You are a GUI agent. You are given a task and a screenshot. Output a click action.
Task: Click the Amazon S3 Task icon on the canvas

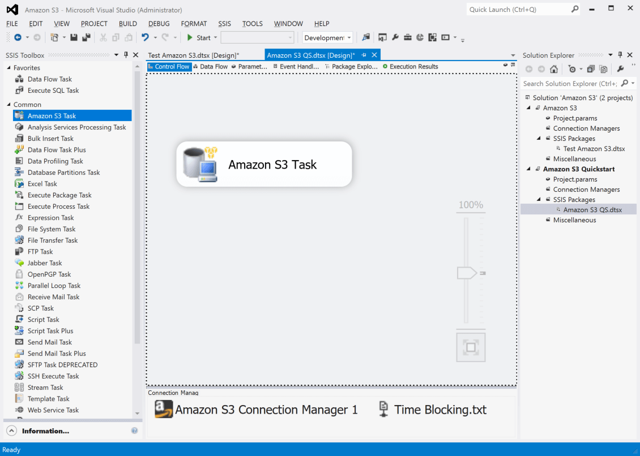(200, 165)
